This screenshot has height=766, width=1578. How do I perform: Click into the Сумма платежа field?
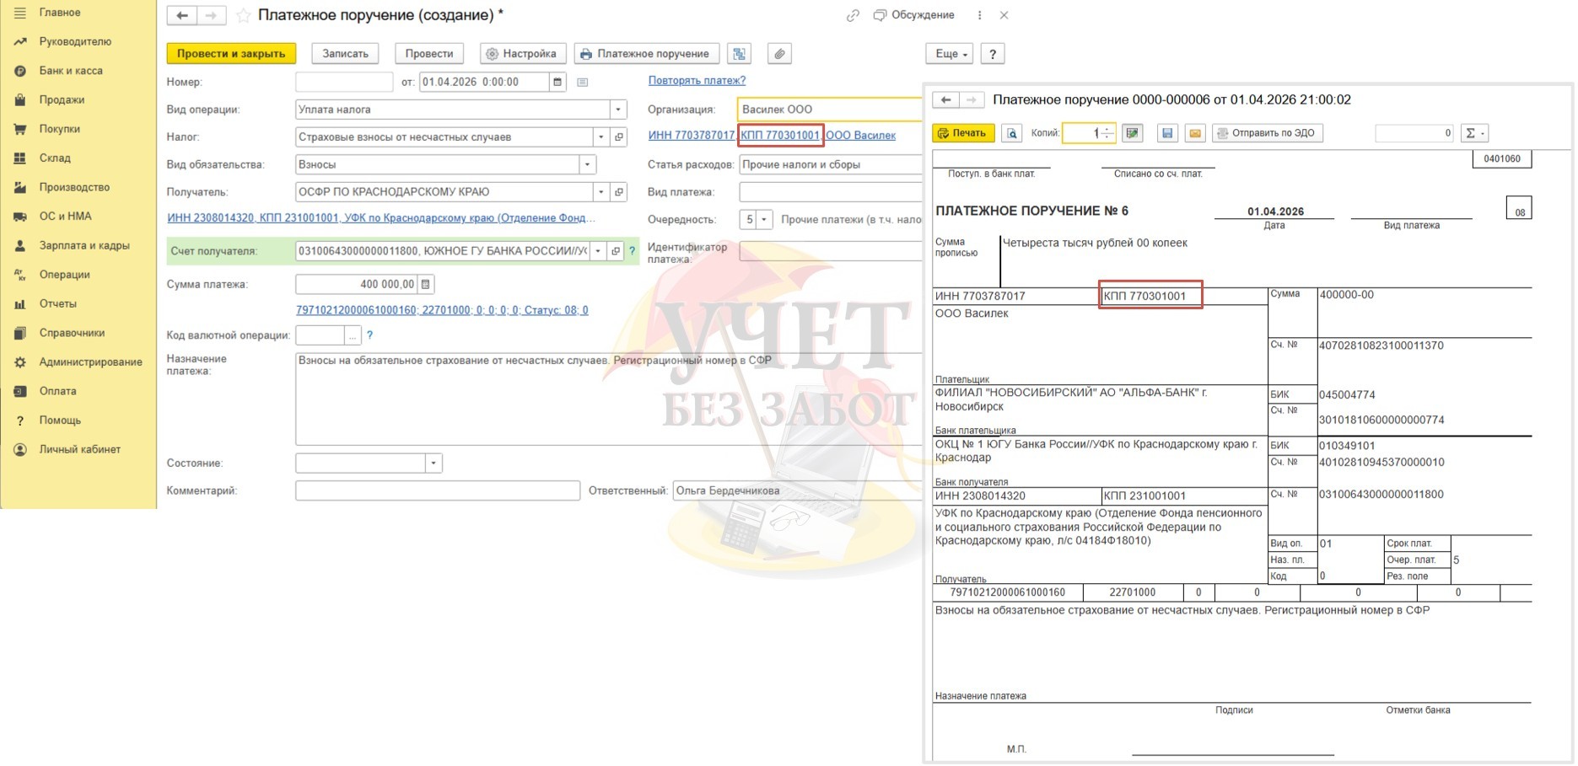(357, 285)
